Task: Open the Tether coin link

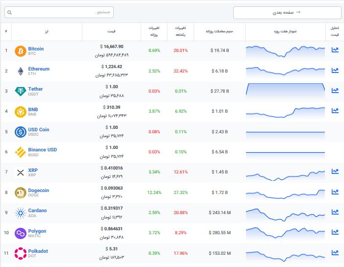Action: tap(35, 89)
